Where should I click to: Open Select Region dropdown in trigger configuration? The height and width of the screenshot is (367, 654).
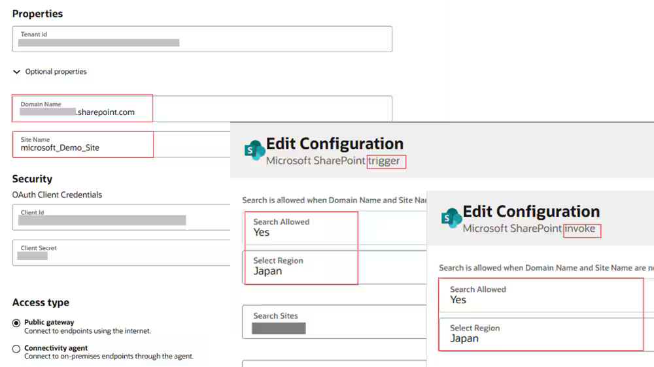point(334,267)
